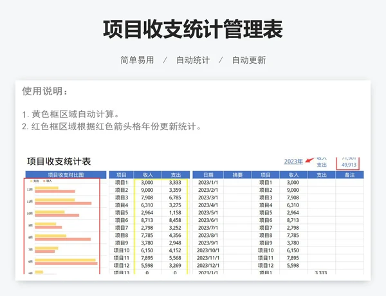Click the pink 收入 bar for 8月
The image size is (386, 296).
[x=63, y=239]
